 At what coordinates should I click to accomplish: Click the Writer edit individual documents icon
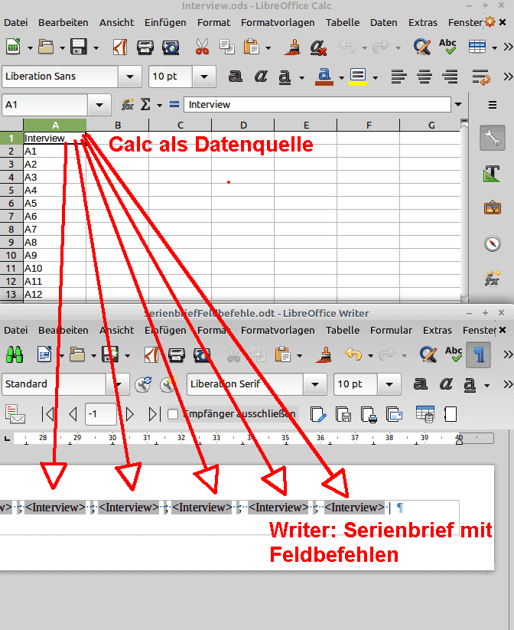[x=318, y=414]
